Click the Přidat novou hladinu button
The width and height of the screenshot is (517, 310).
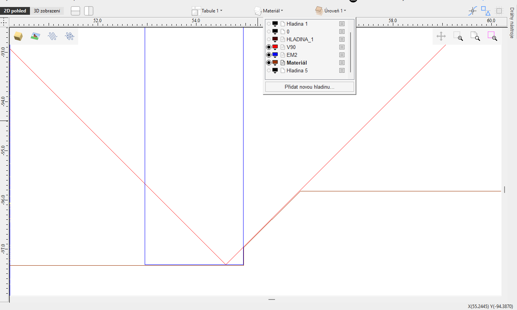pos(309,87)
